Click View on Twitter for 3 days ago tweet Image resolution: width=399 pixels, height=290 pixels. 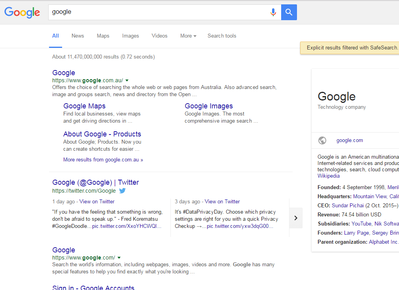tap(222, 202)
